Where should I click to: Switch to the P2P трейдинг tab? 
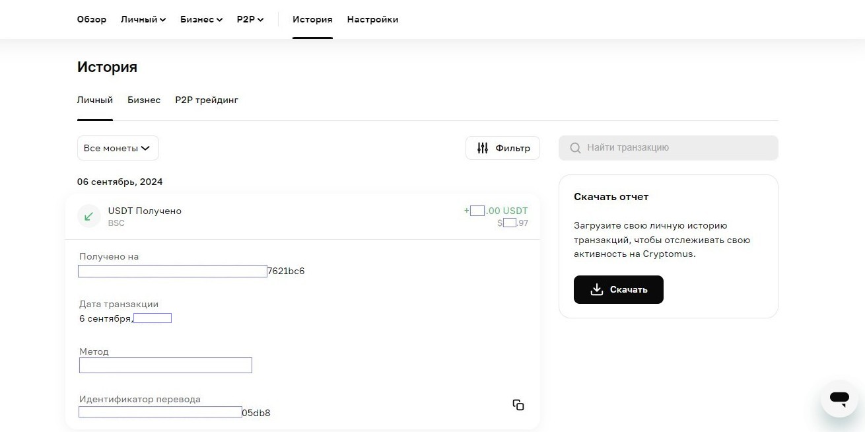(x=207, y=100)
